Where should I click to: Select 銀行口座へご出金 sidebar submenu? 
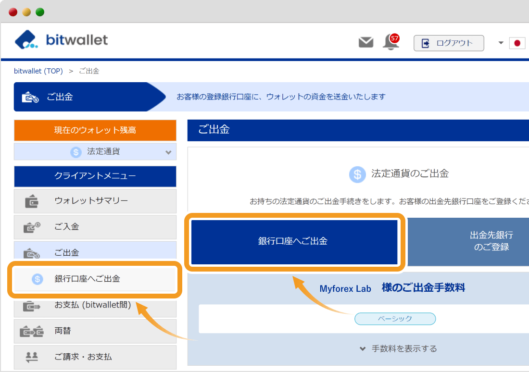pyautogui.click(x=95, y=279)
